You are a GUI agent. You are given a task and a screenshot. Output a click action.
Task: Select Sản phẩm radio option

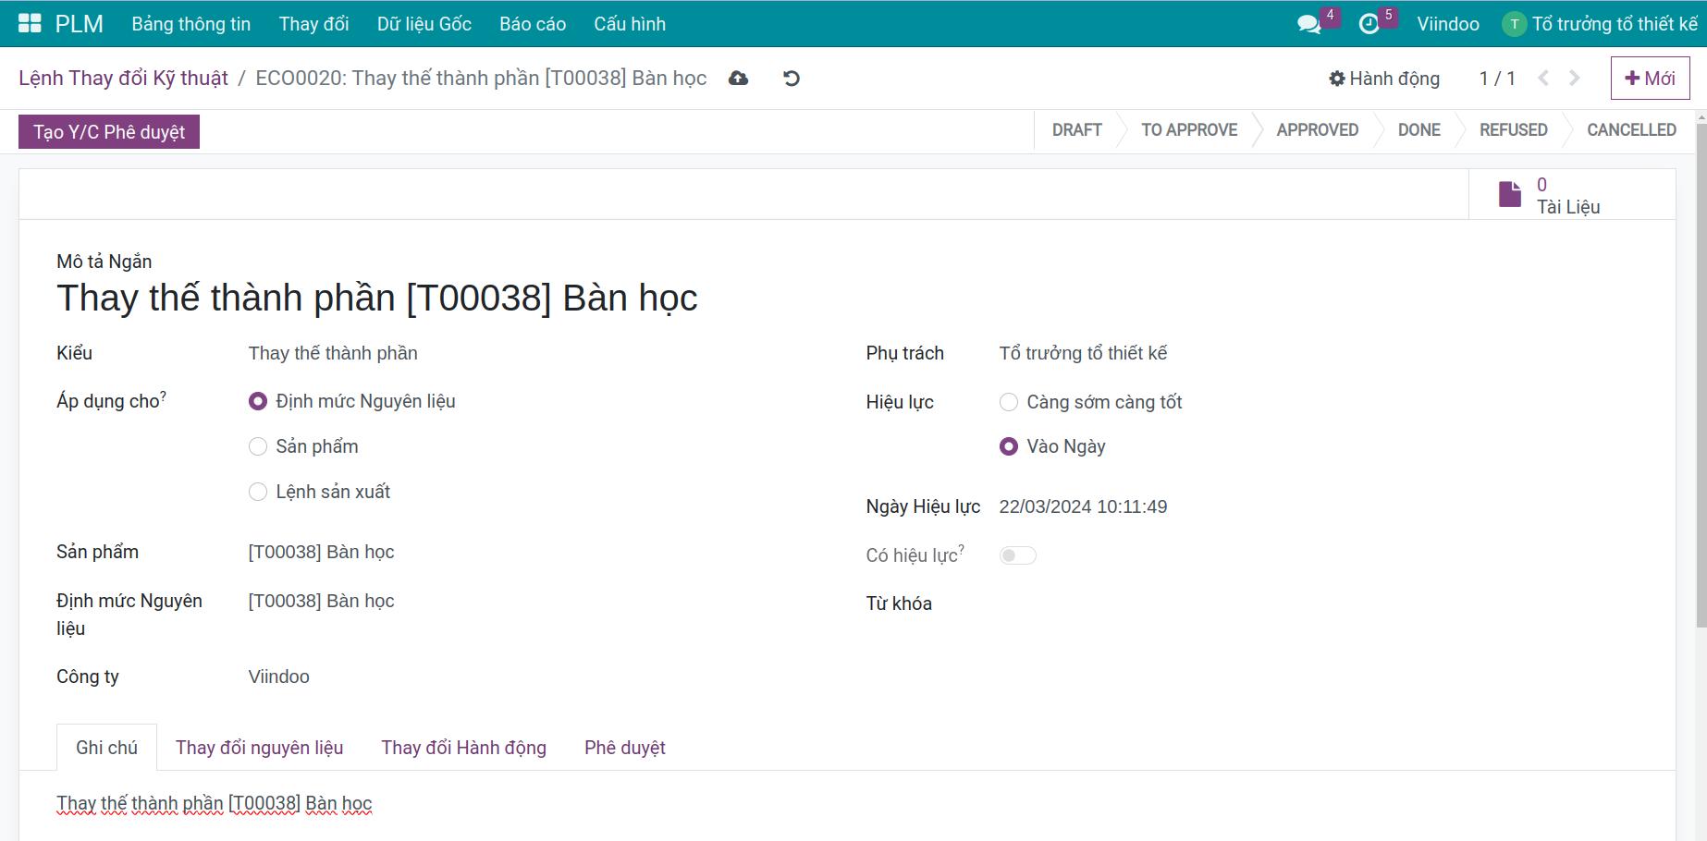(x=258, y=446)
